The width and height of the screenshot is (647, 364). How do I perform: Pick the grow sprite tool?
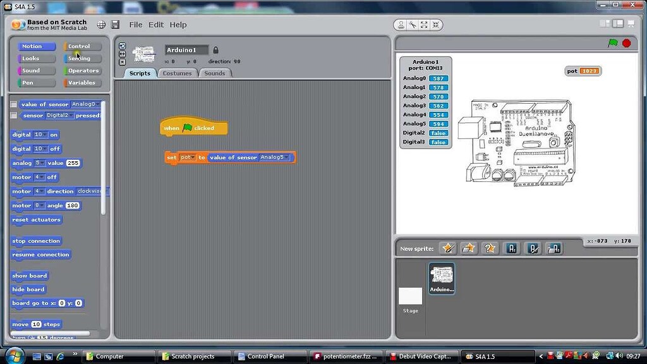424,24
